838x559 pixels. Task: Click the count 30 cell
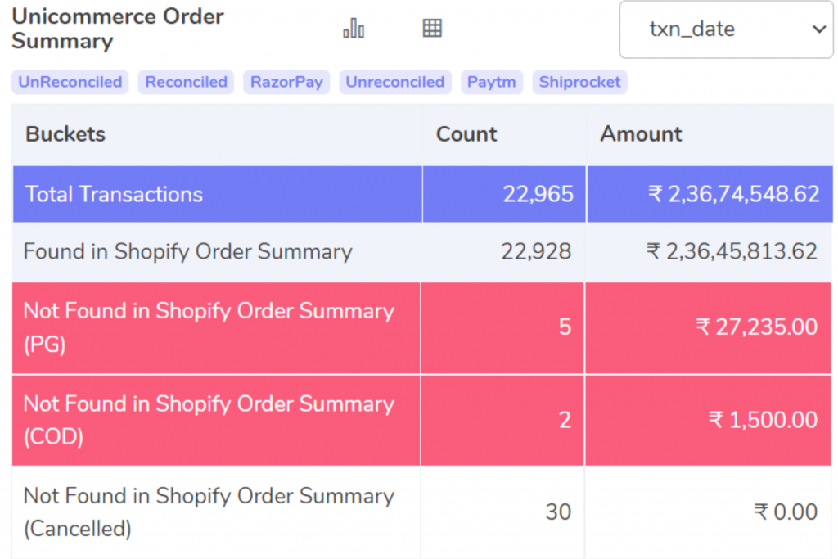(502, 512)
